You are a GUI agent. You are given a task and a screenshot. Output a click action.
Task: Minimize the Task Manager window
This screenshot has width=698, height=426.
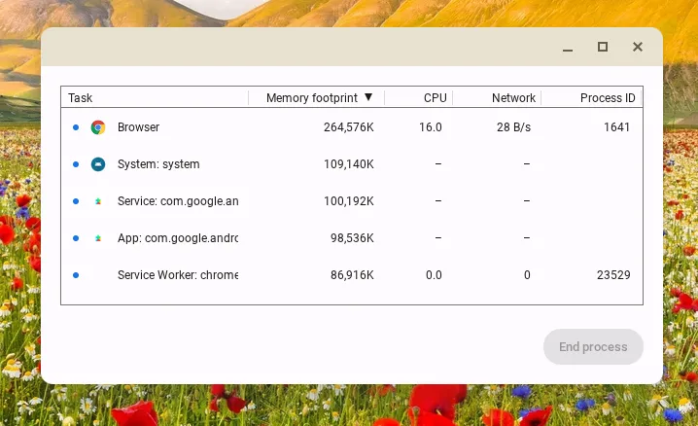[568, 47]
